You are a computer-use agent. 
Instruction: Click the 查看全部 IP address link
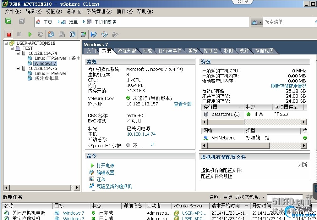click(183, 104)
